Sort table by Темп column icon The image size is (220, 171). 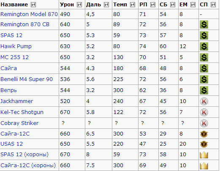pyautogui.click(x=133, y=5)
